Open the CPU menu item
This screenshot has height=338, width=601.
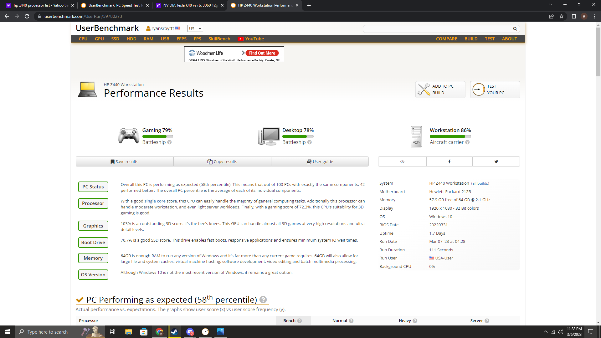[83, 39]
